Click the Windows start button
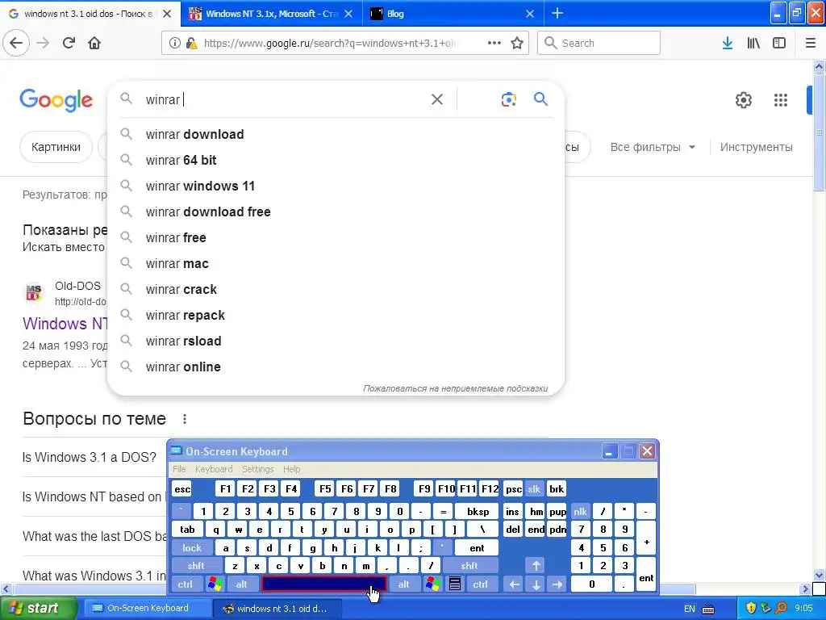This screenshot has height=620, width=826. click(38, 608)
